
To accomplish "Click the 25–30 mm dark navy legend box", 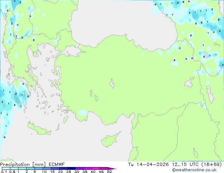I will pyautogui.click(x=71, y=168).
